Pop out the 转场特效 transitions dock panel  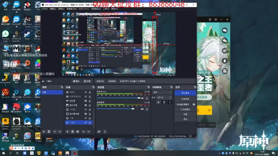coord(171,87)
